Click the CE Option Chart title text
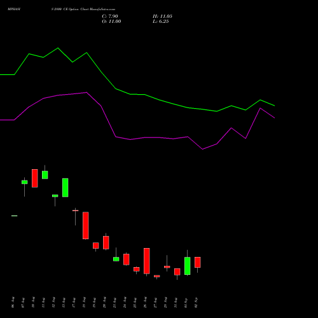 [x=83, y=10]
